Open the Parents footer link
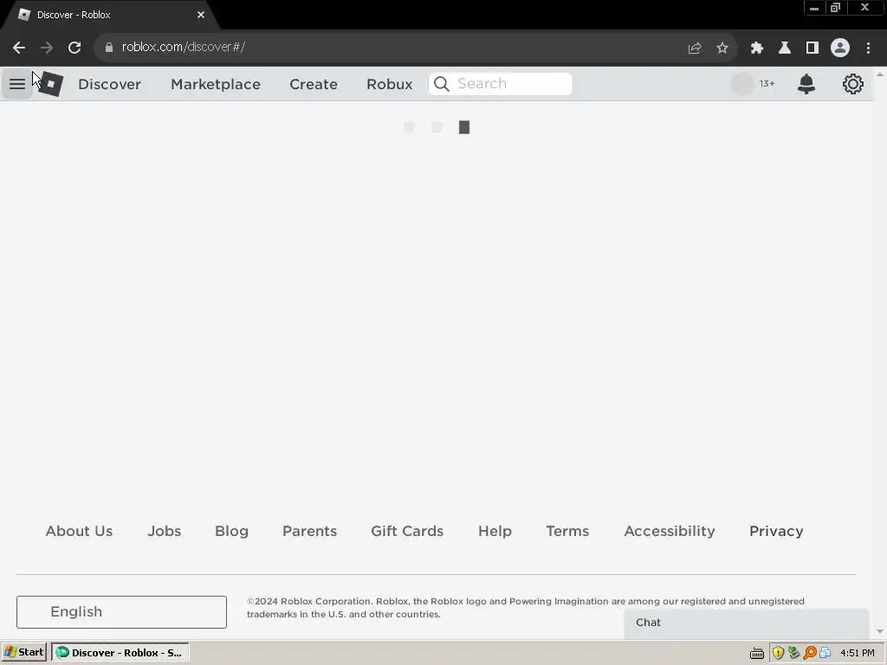This screenshot has height=665, width=887. pos(309,531)
